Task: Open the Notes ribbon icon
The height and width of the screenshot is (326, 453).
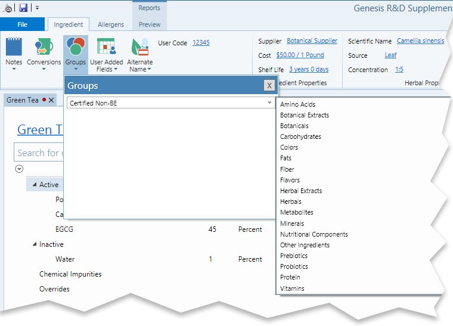Action: coord(13,47)
